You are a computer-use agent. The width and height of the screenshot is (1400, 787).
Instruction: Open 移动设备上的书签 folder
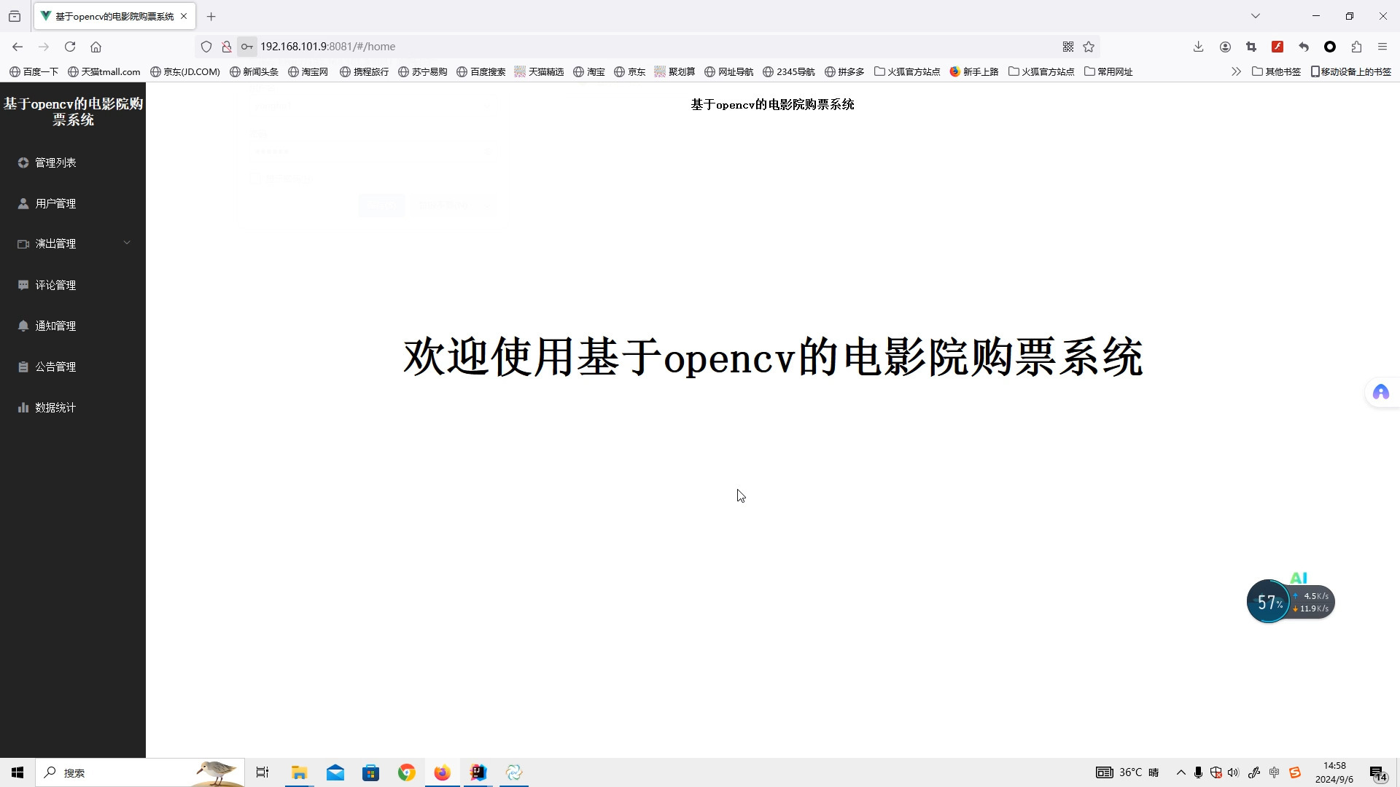(1351, 71)
